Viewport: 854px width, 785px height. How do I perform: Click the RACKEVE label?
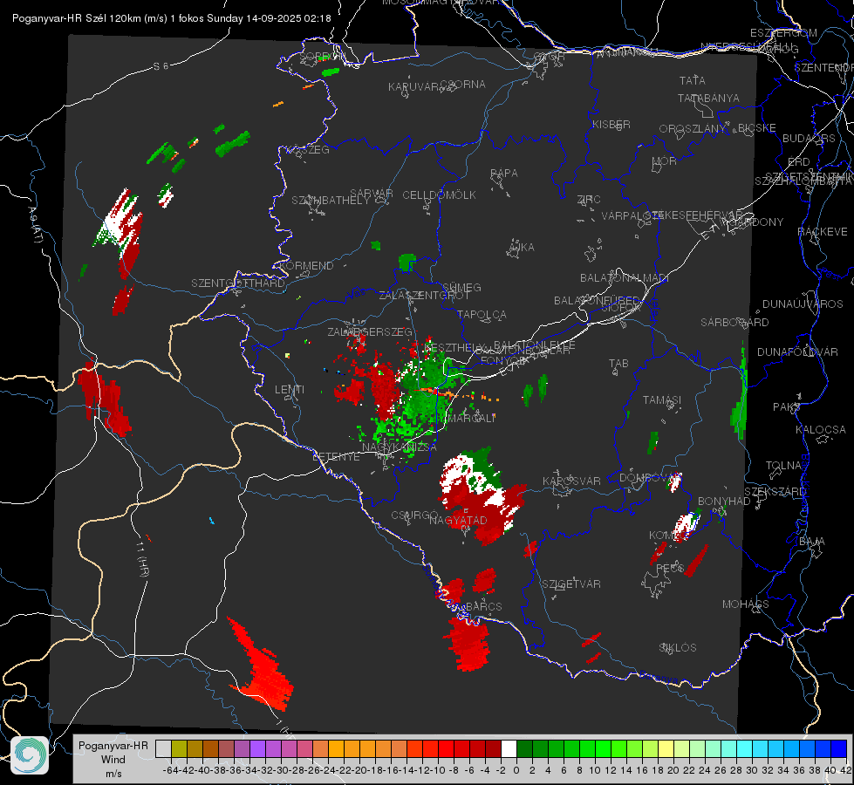(823, 232)
